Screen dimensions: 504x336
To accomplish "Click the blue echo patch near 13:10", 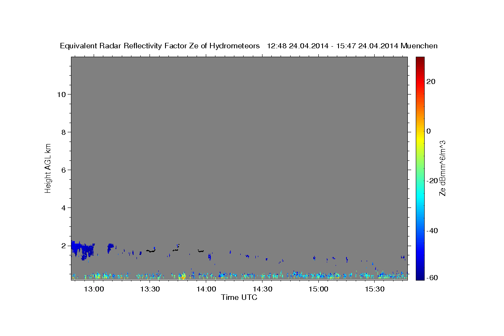I will pos(110,248).
